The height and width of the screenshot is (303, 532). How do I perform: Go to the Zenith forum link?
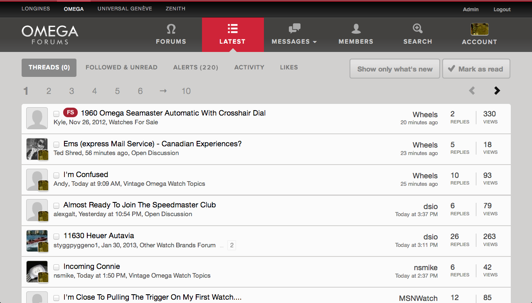click(175, 9)
